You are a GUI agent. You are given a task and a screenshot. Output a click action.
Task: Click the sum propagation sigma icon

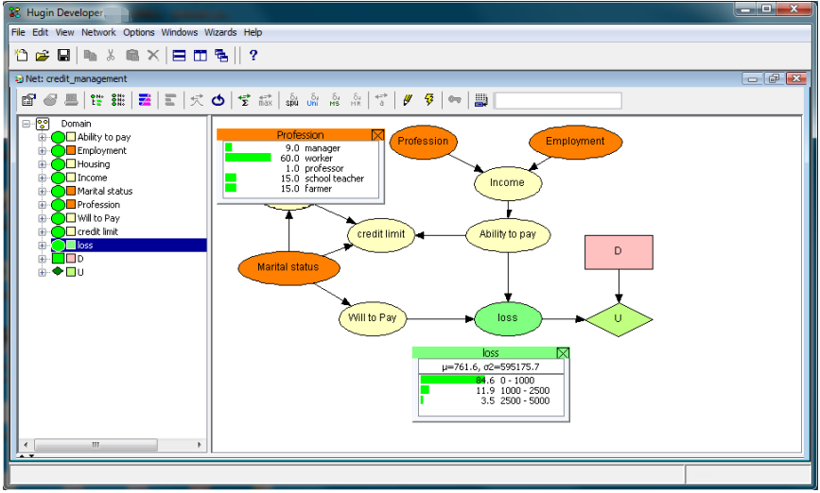tap(244, 99)
